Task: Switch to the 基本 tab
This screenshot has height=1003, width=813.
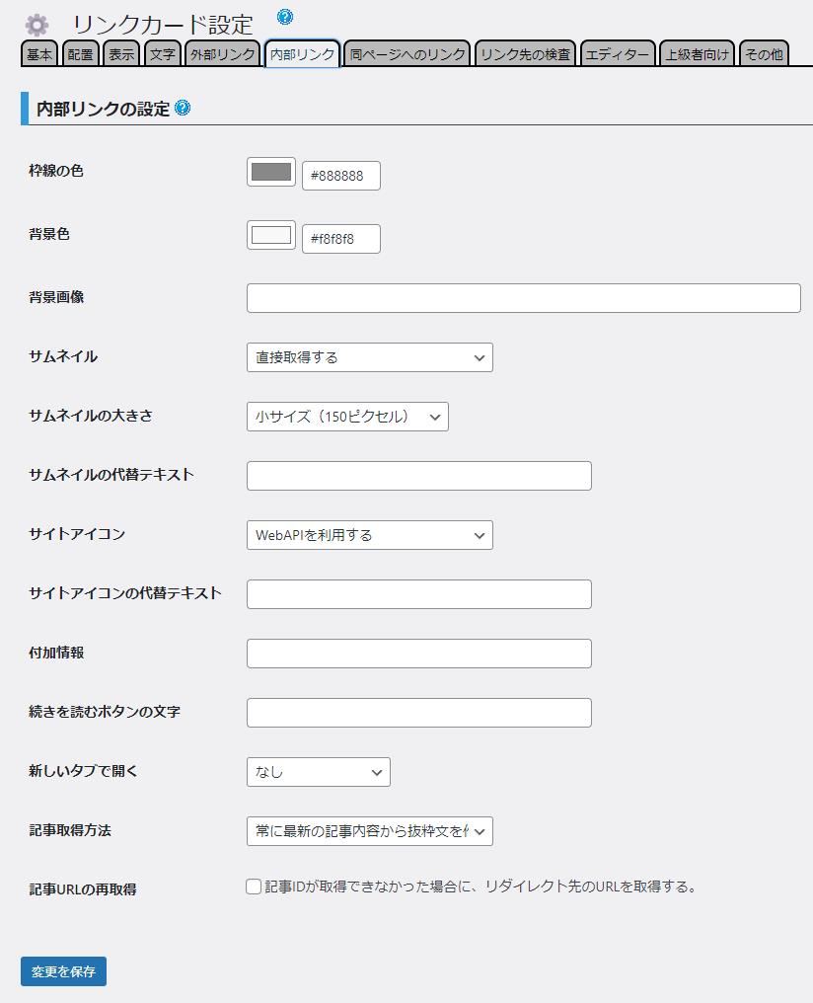Action: (x=40, y=54)
